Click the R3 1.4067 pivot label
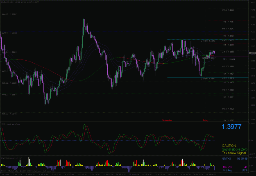The height and width of the screenshot is (176, 256). point(229,22)
